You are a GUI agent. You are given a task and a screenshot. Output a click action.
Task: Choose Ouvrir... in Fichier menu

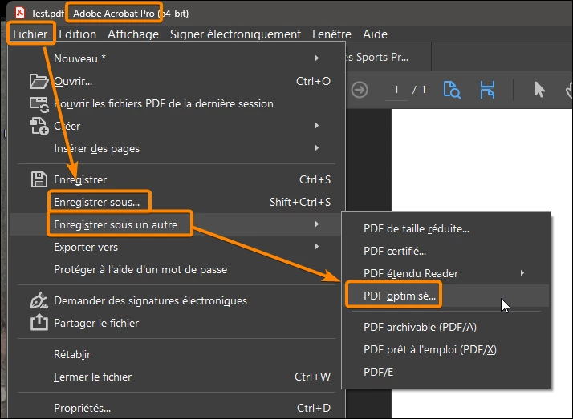[x=177, y=81]
